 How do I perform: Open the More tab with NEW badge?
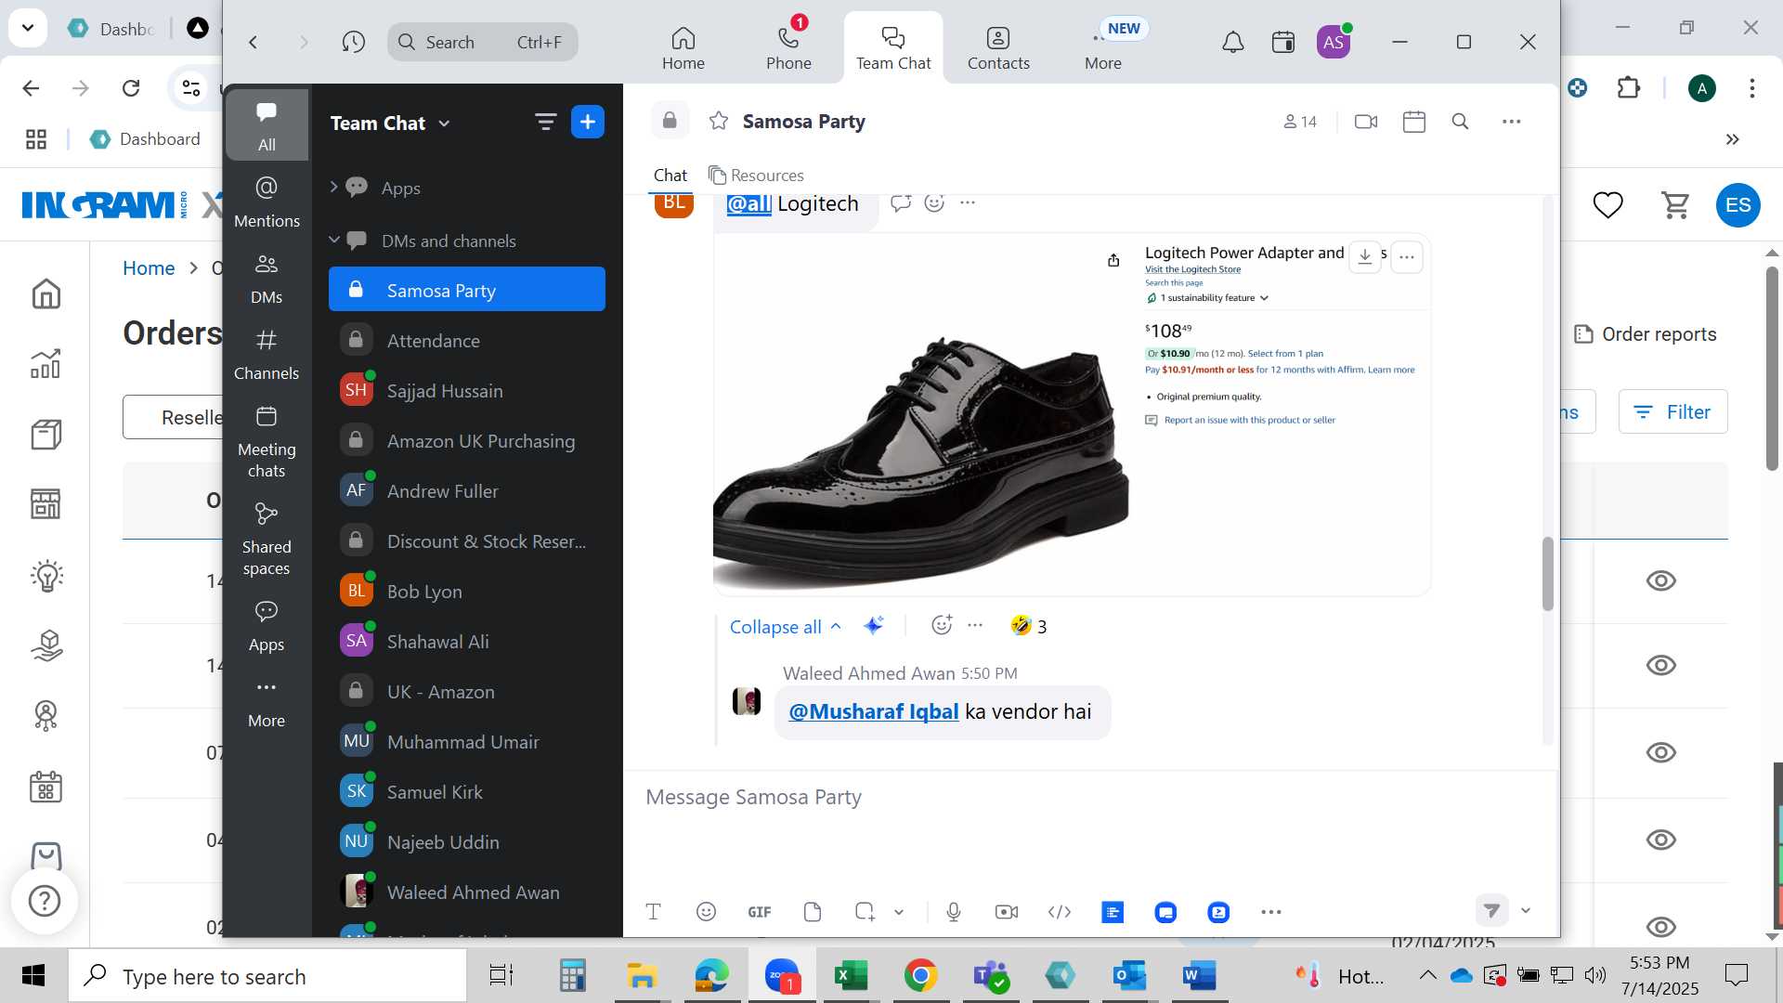pos(1103,47)
